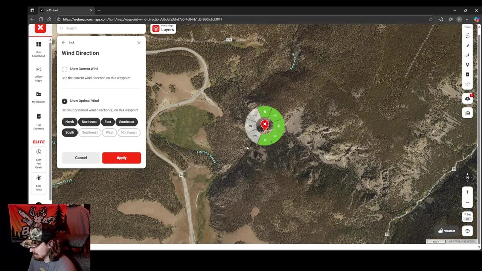Image resolution: width=482 pixels, height=271 pixels.
Task: Open the browser home page
Action: [49, 19]
